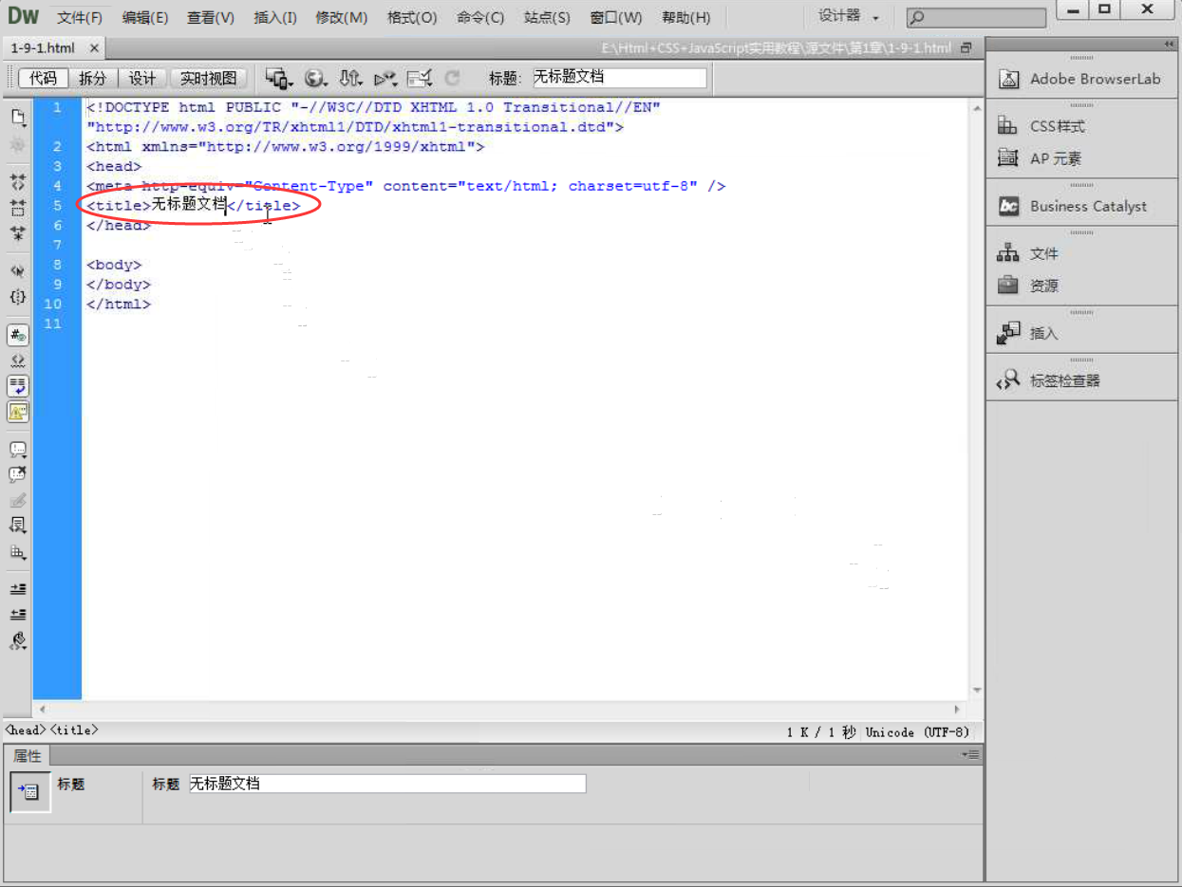Open Recent Snippets dropdown

coord(18,525)
